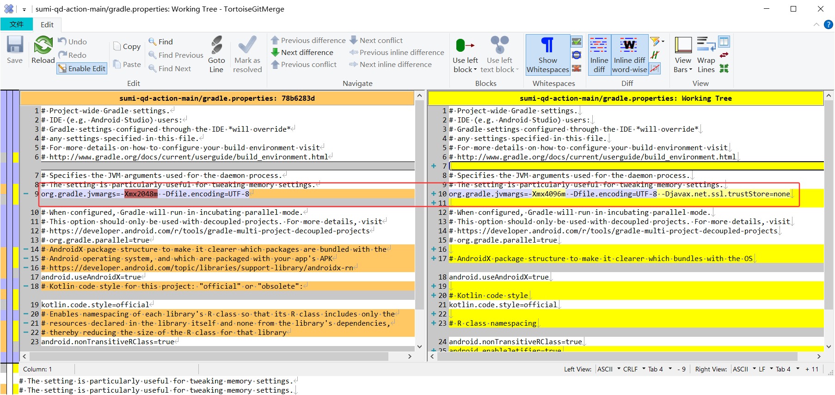Toggle Inline diff highlighting
Screen dimensions: 835x395
pos(599,55)
